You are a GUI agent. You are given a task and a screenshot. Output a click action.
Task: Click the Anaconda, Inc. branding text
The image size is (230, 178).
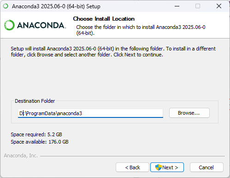coord(21,156)
